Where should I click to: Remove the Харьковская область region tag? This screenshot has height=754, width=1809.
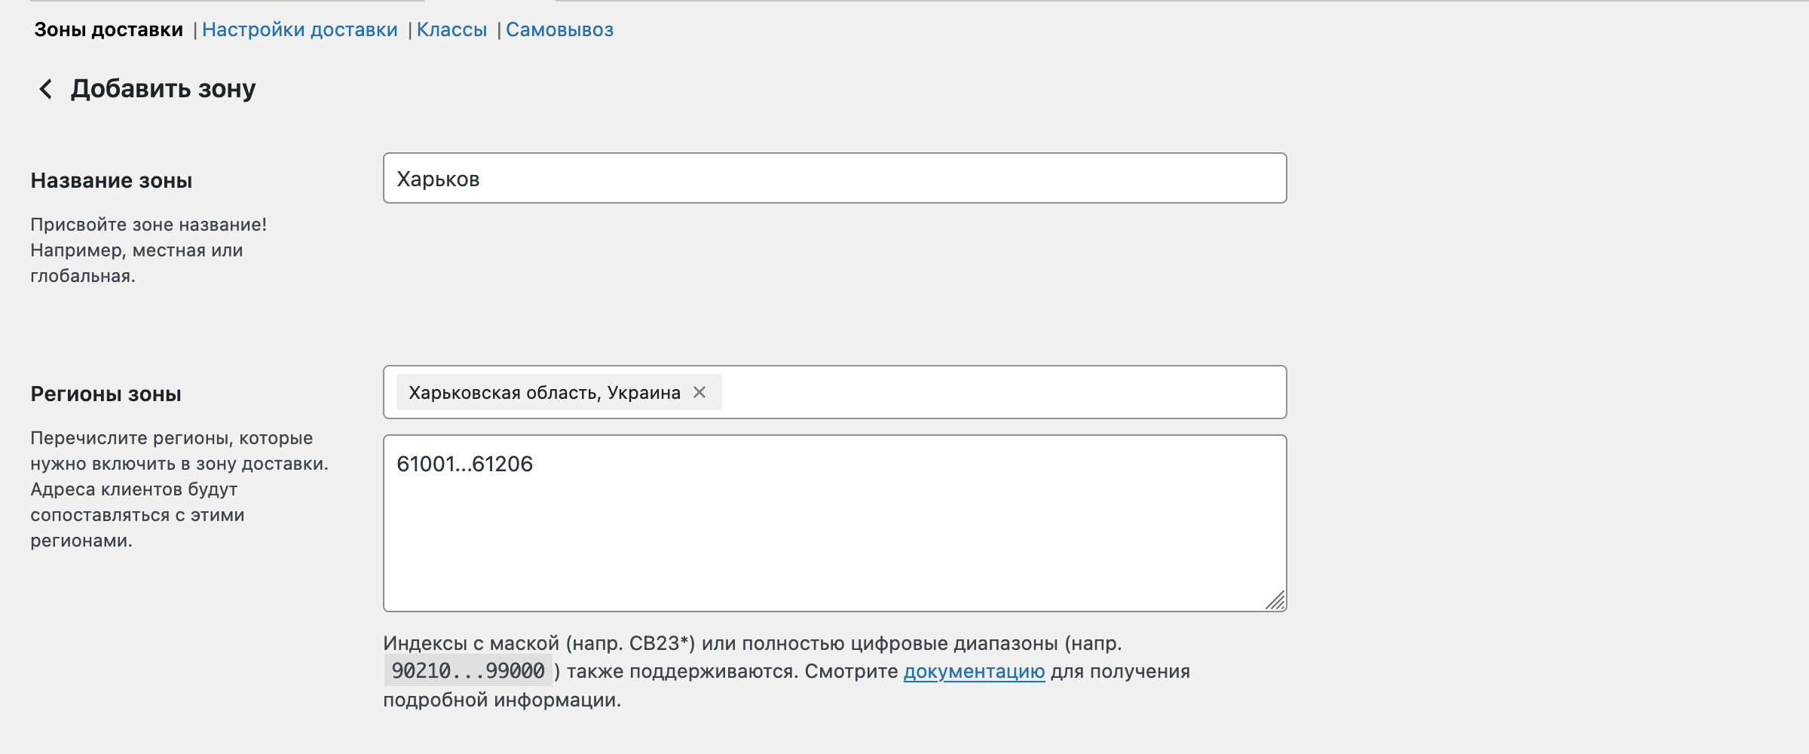(699, 392)
